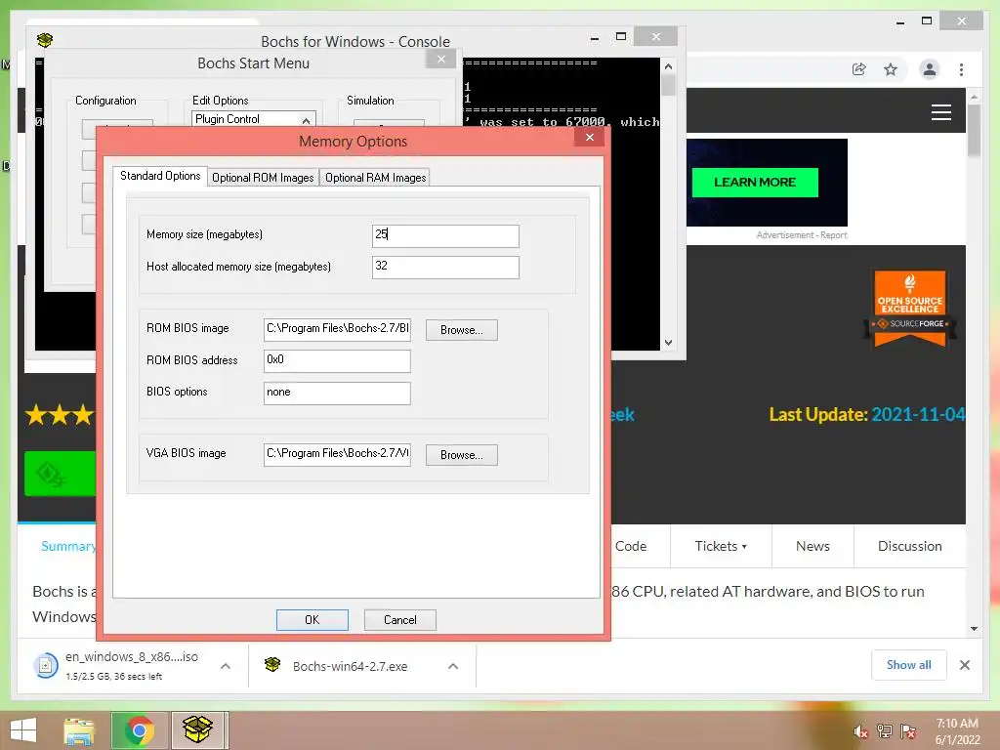
Task: Click the console scrollbar down arrow
Action: (x=668, y=343)
